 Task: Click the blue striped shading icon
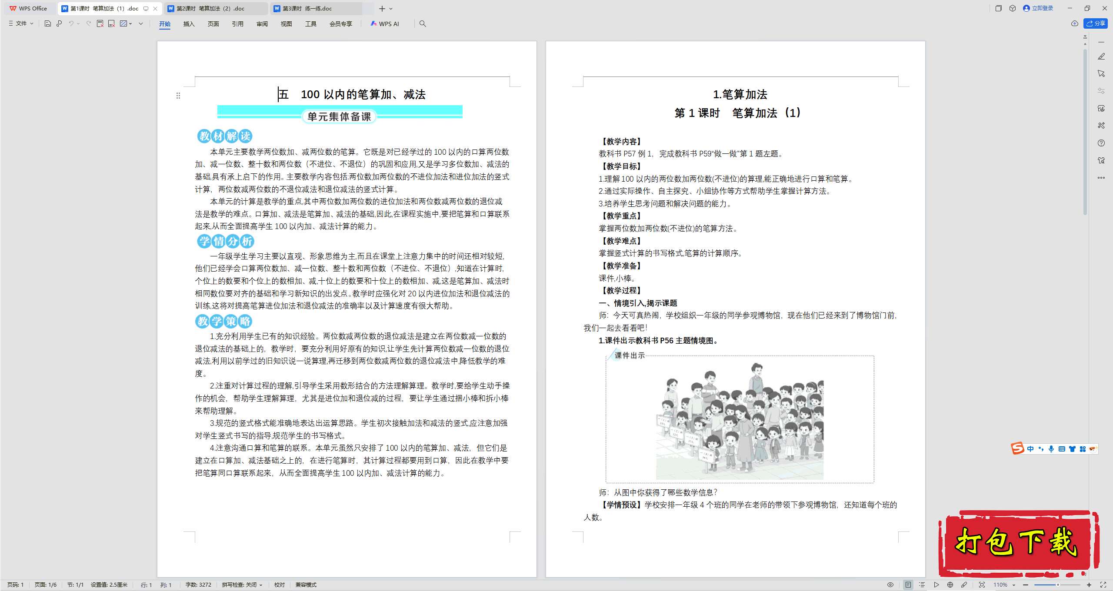(x=123, y=23)
